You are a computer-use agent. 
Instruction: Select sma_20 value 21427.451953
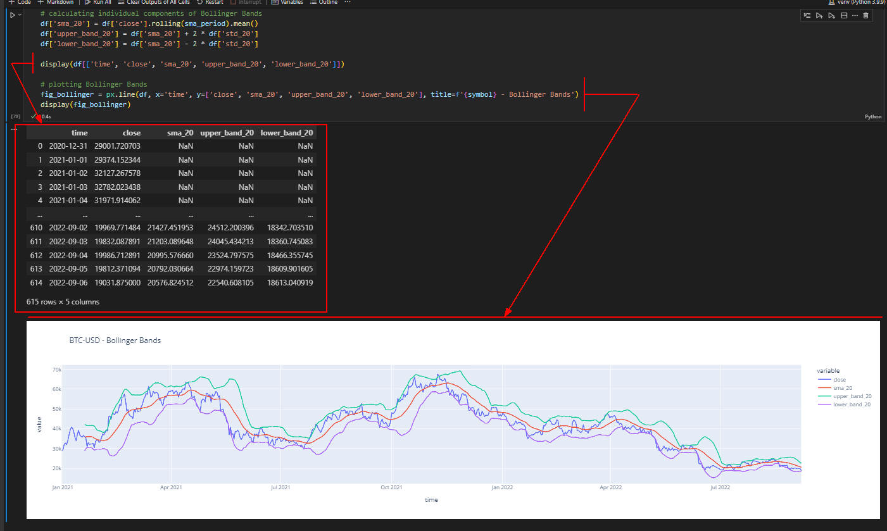pos(170,228)
